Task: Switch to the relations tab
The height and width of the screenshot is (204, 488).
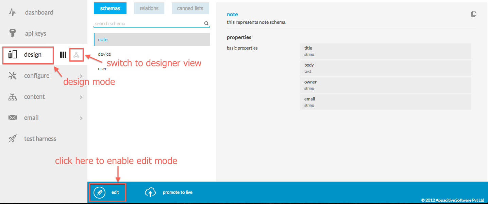Action: [149, 8]
